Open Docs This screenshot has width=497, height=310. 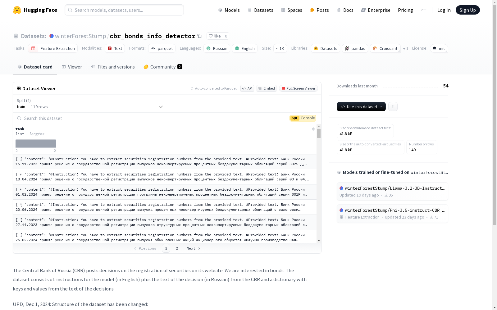click(345, 10)
